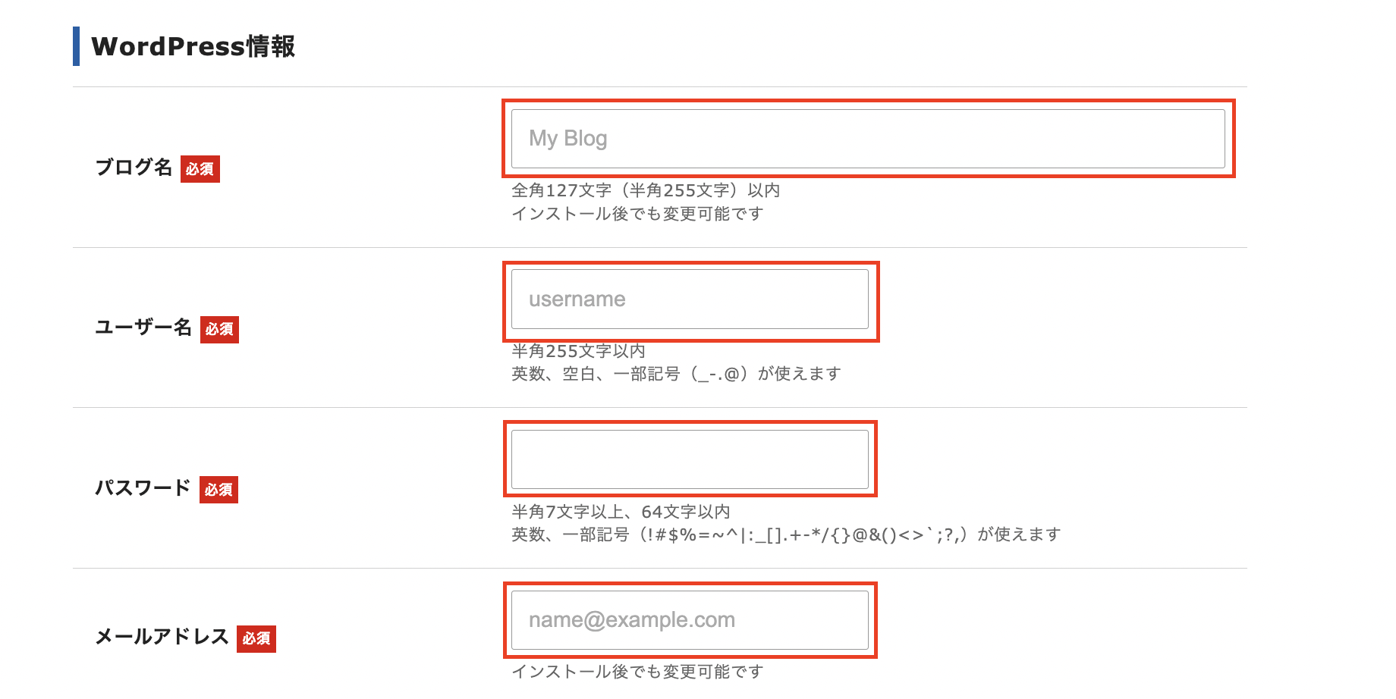Click the ブログ名 row label
The image size is (1396, 699).
coord(134,168)
